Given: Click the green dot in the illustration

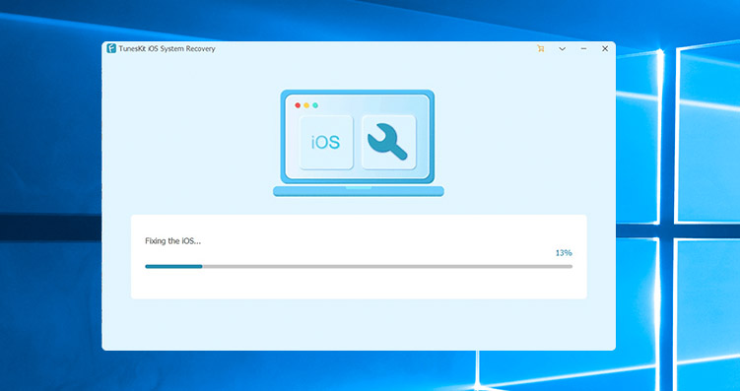Looking at the screenshot, I should coord(315,105).
